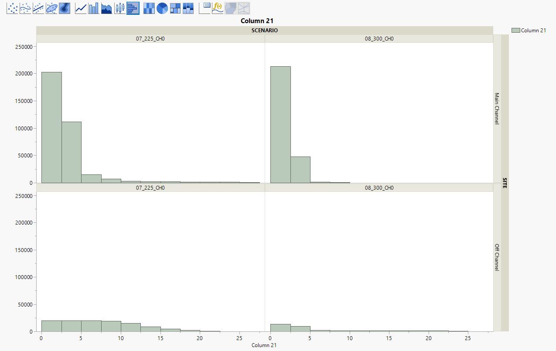
Task: Click the Column 21 legend color swatch
Action: tap(515, 30)
